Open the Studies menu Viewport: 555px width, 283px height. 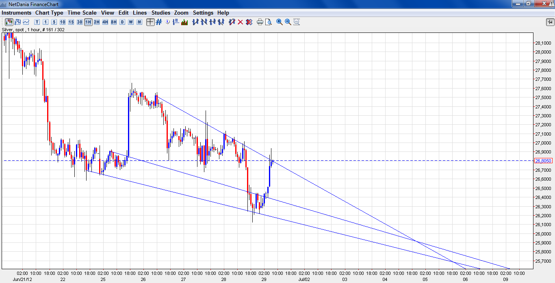161,13
